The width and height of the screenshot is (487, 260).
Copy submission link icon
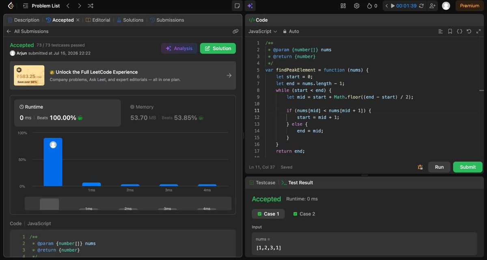[x=235, y=31]
